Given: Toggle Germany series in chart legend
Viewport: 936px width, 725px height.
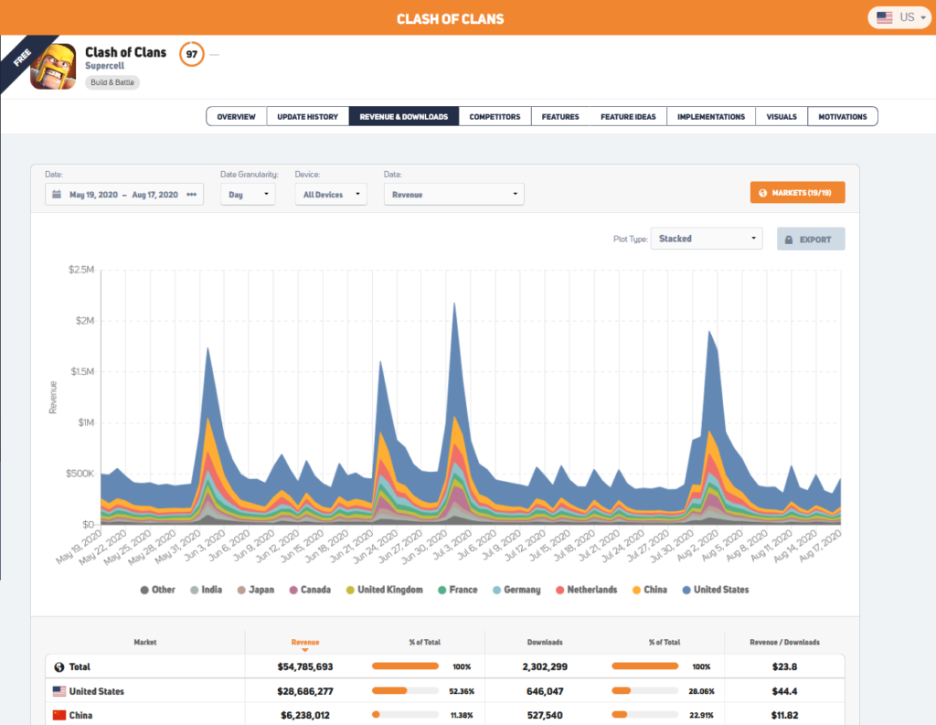Looking at the screenshot, I should (x=516, y=590).
